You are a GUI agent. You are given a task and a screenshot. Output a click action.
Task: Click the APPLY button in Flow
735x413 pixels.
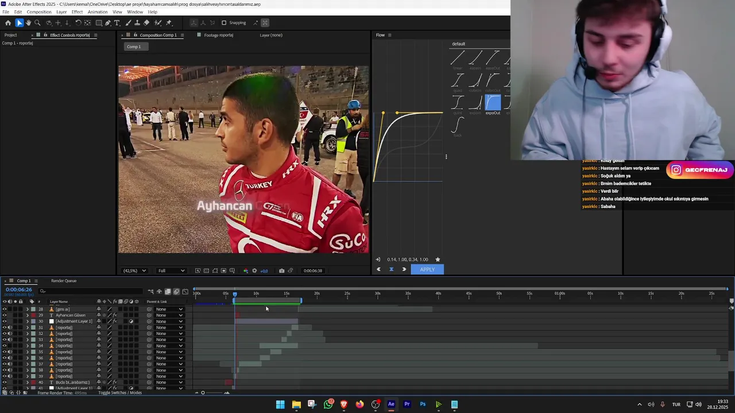(x=427, y=270)
